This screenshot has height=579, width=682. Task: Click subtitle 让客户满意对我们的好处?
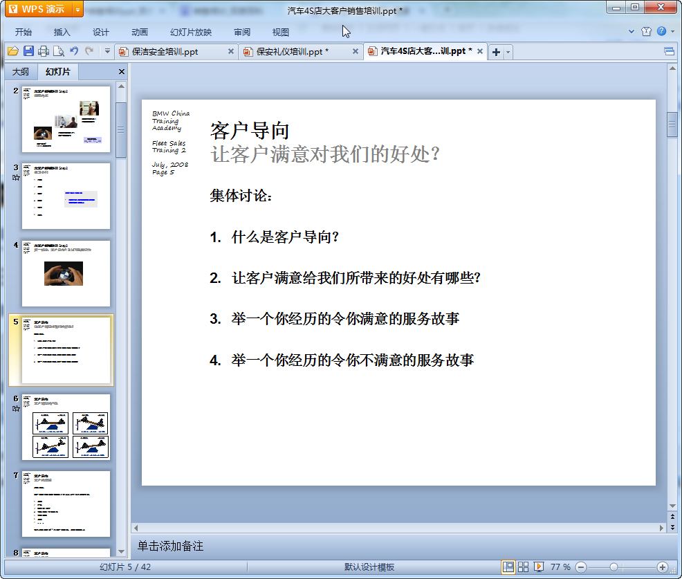[x=325, y=154]
